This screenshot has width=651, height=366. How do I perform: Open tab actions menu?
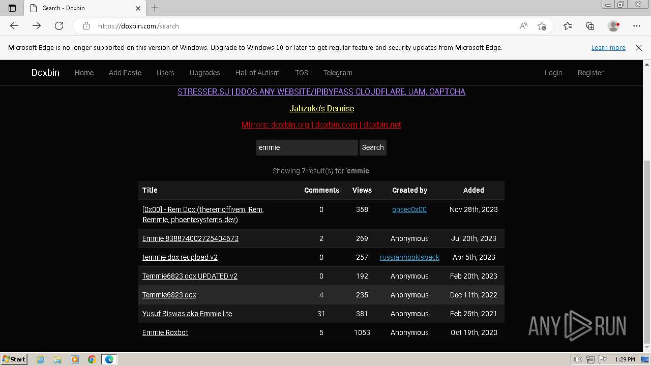[12, 8]
